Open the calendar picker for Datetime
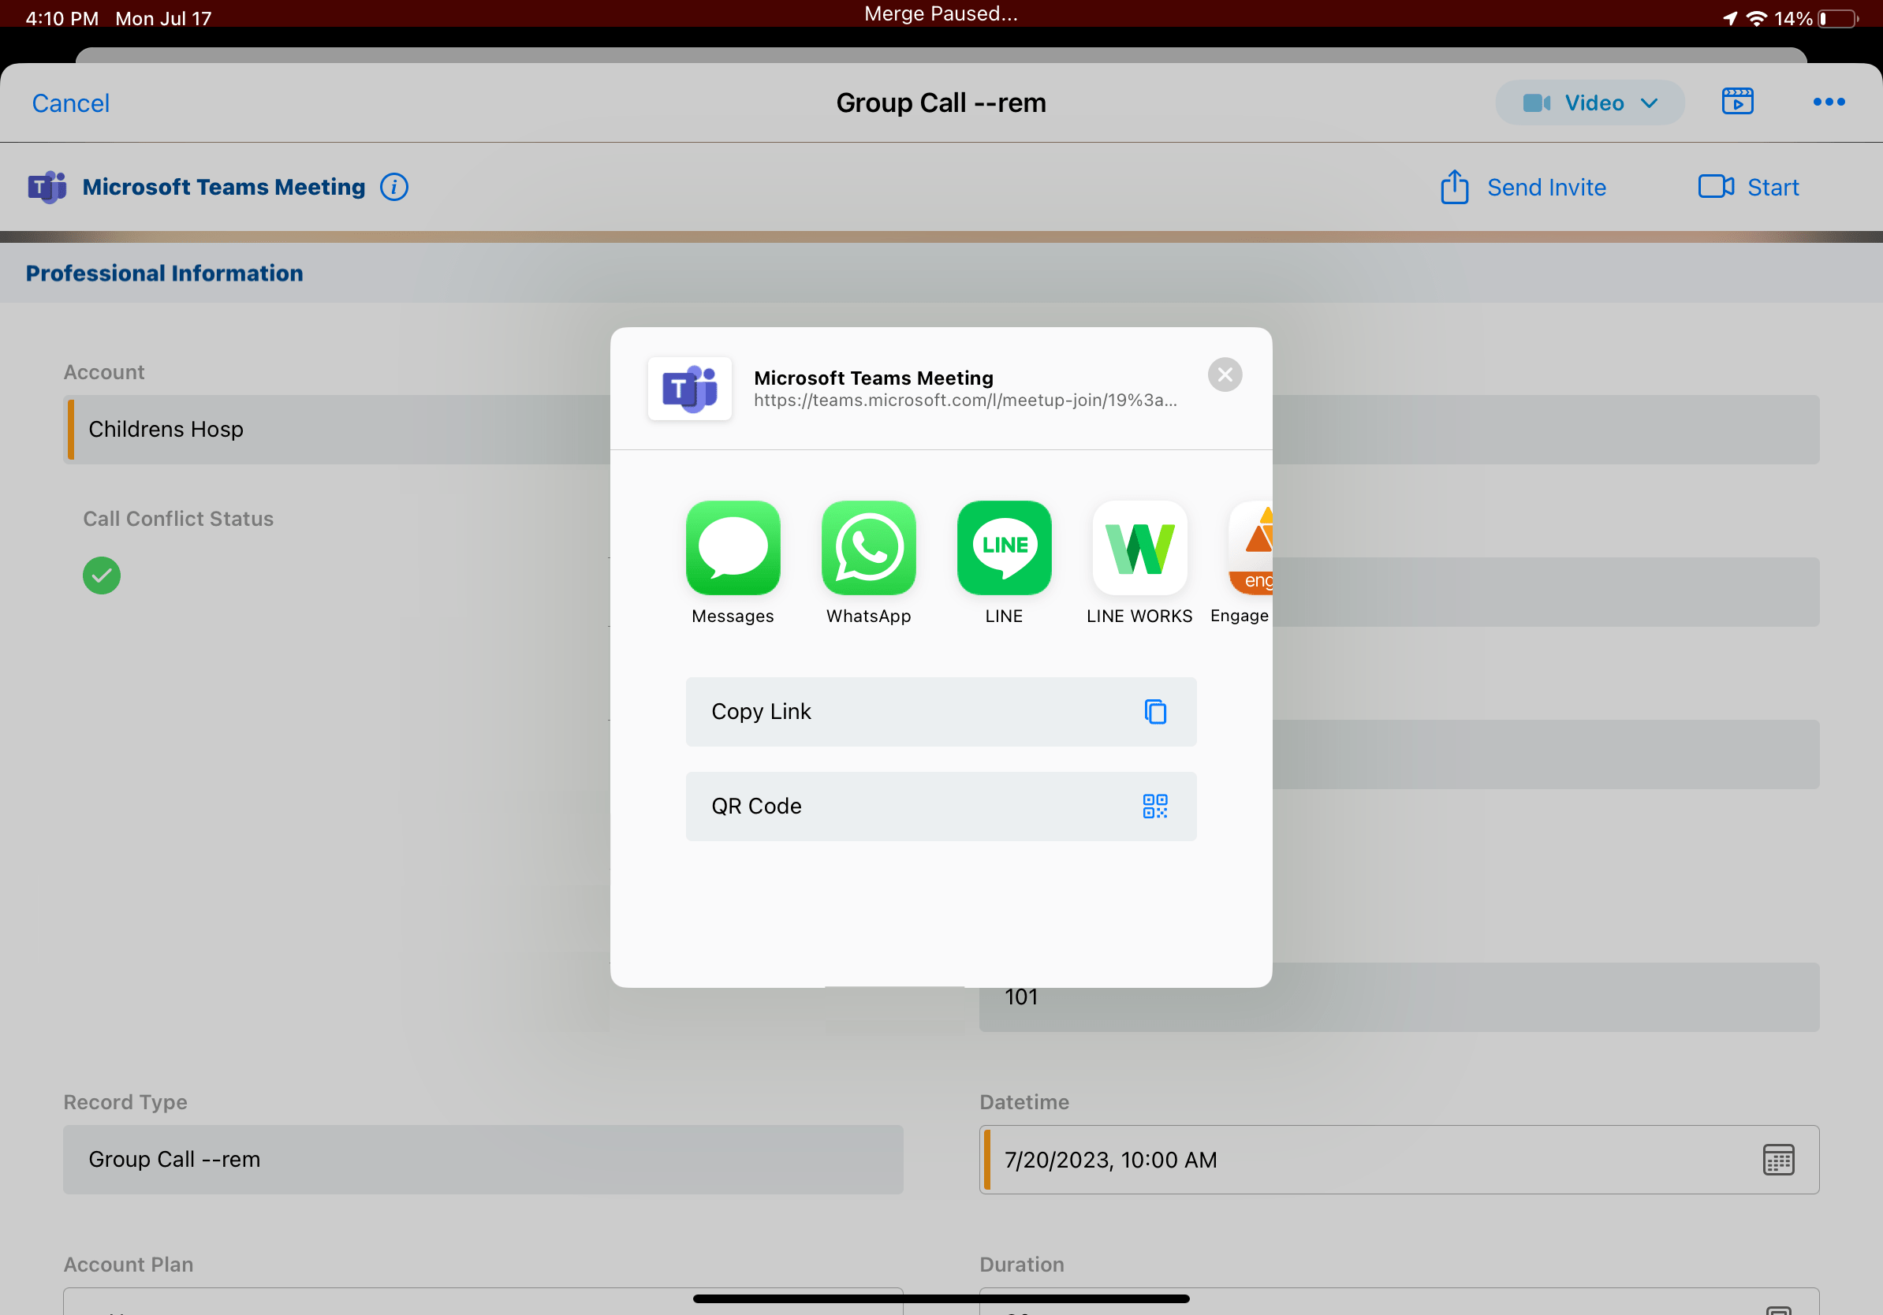 [x=1778, y=1159]
